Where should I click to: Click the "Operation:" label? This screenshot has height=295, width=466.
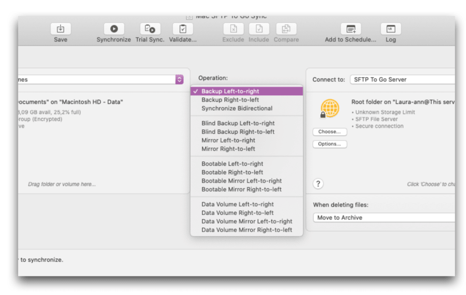(213, 78)
